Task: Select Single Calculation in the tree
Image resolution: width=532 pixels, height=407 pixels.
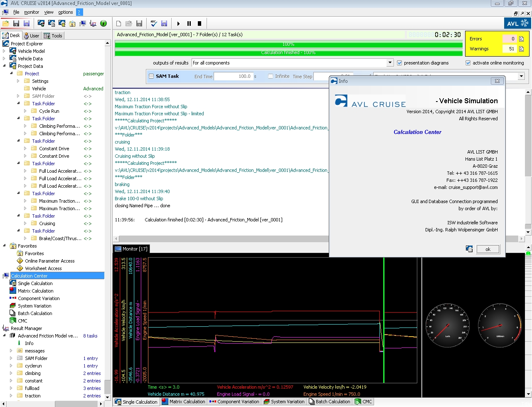Action: click(x=35, y=283)
